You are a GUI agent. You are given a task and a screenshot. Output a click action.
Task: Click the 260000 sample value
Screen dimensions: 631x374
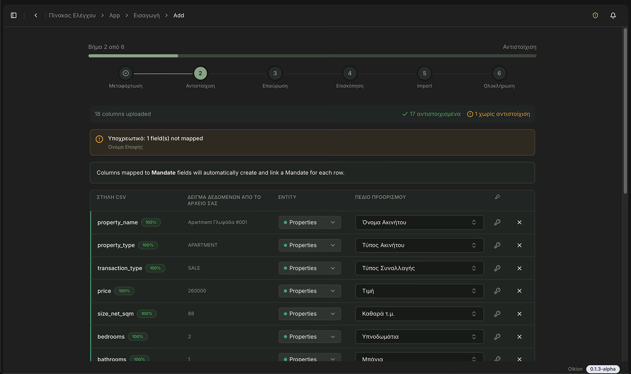(x=197, y=291)
